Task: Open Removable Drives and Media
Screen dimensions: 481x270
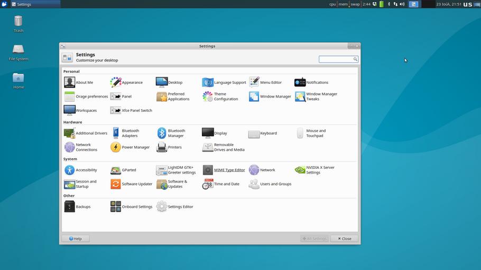Action: (x=223, y=148)
